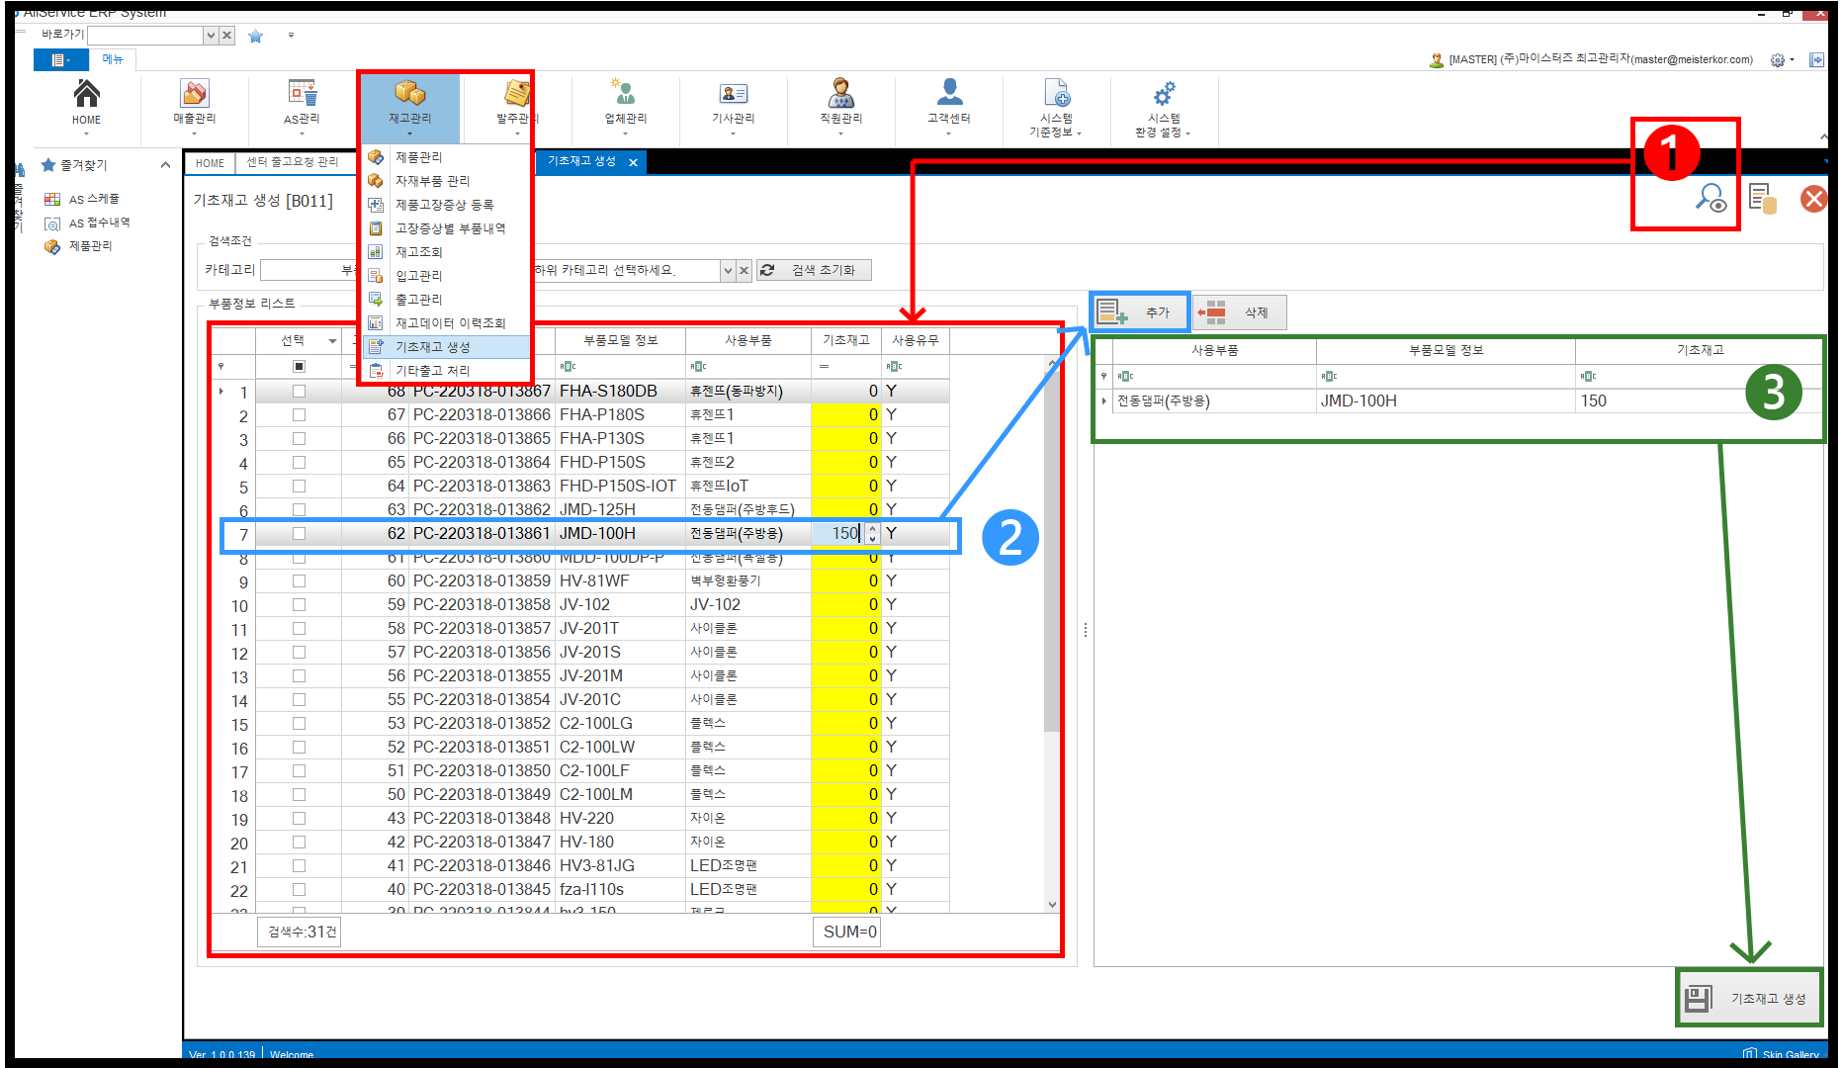The height and width of the screenshot is (1068, 1842).
Task: Clear the 바로가기 combo box with X
Action: pyautogui.click(x=226, y=36)
